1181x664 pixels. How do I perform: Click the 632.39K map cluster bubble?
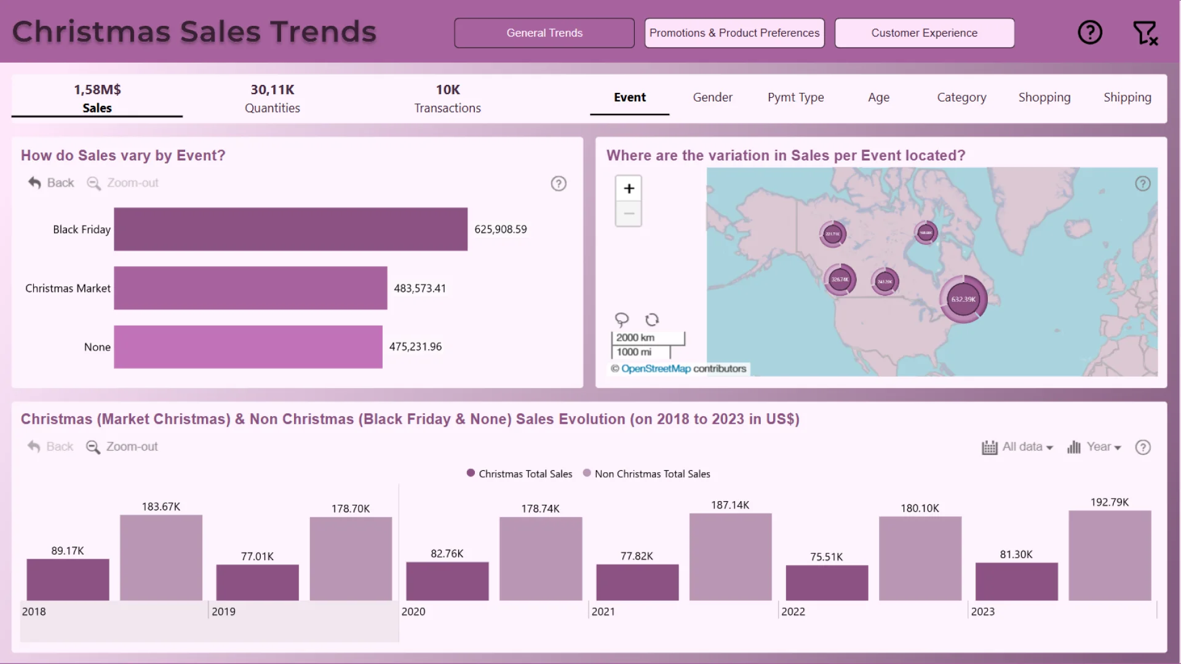[x=963, y=299]
